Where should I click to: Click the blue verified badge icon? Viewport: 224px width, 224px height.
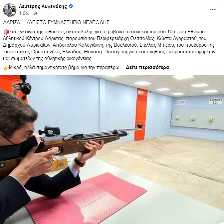(71, 6)
